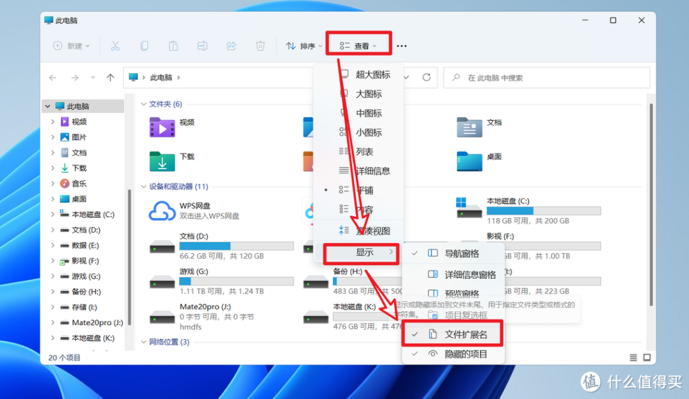689x399 pixels.
Task: Open the 视频 folder icon in main pane
Action: (x=162, y=127)
